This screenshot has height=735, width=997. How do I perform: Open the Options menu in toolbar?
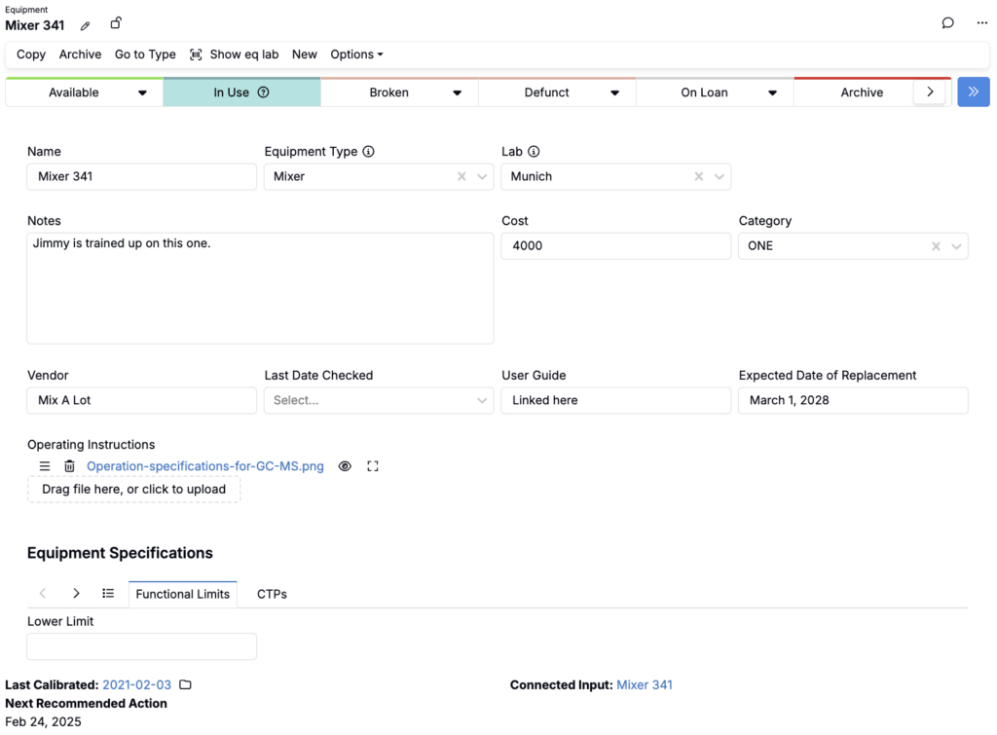pos(356,55)
